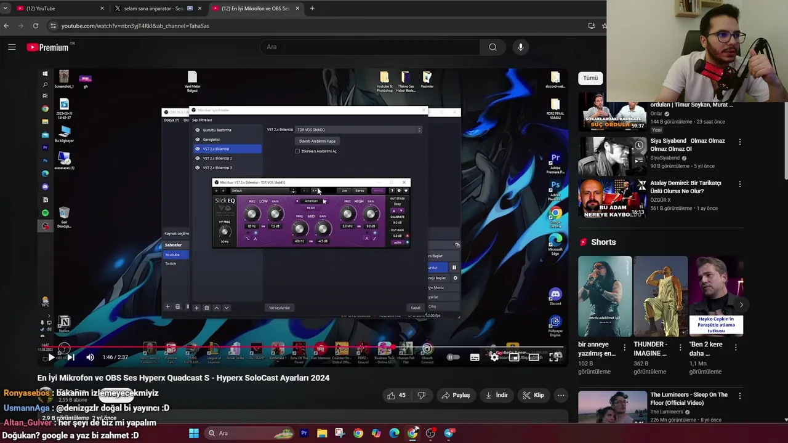This screenshot has width=788, height=443.
Task: Like the video with thumbs-up button
Action: tap(396, 395)
